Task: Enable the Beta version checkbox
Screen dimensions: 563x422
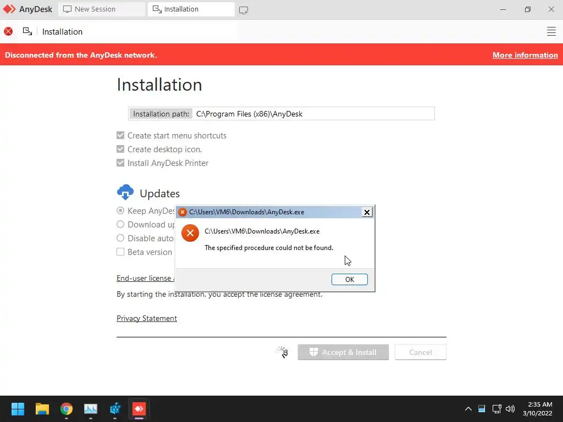Action: (x=120, y=252)
